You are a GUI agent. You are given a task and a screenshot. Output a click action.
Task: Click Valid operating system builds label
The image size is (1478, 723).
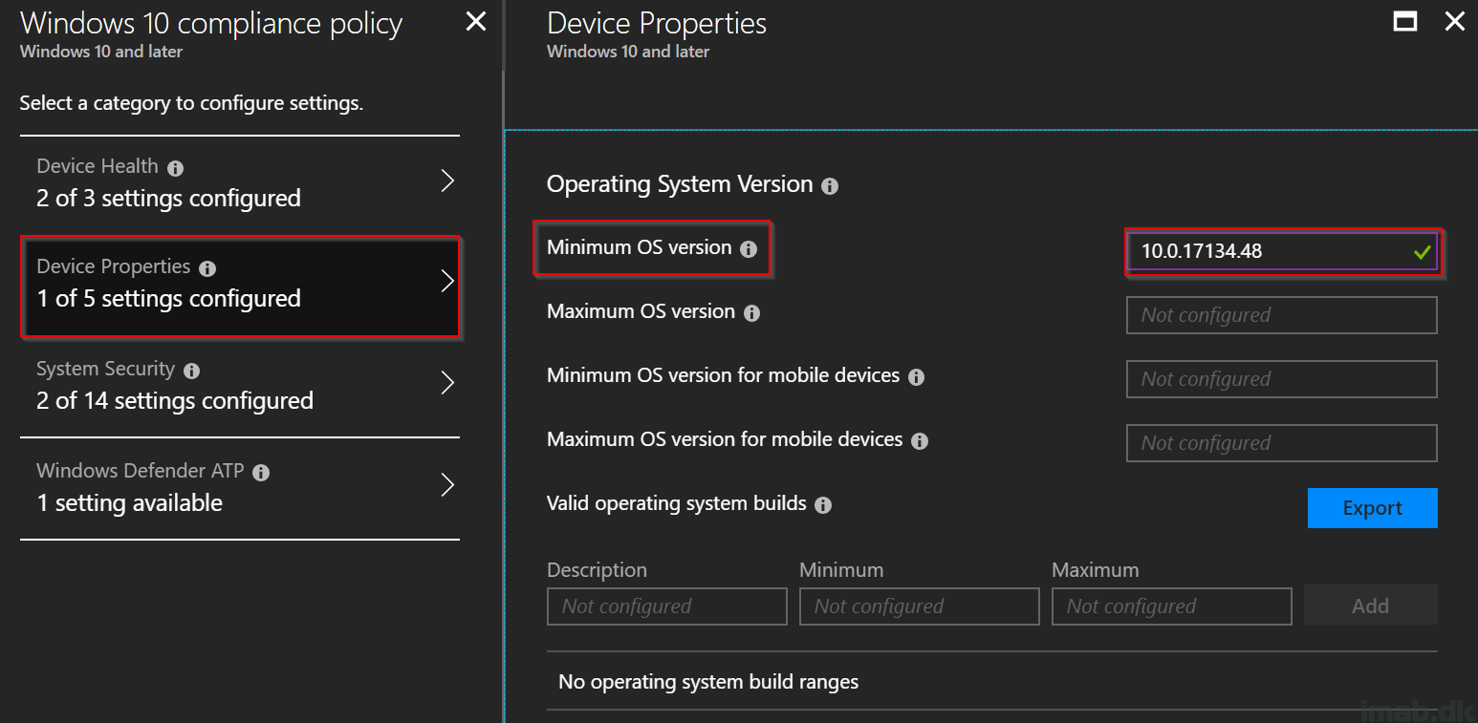click(677, 503)
